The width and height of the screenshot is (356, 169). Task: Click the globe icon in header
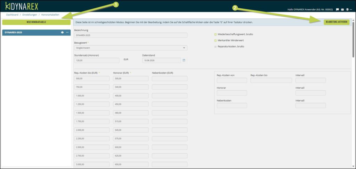(x=347, y=9)
